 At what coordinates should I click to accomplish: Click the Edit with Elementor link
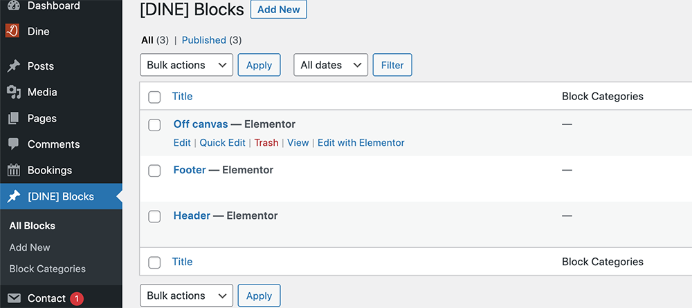coord(361,143)
